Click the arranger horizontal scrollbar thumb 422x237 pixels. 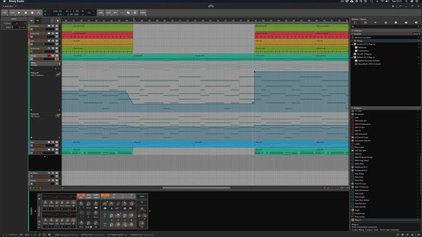tap(196, 188)
